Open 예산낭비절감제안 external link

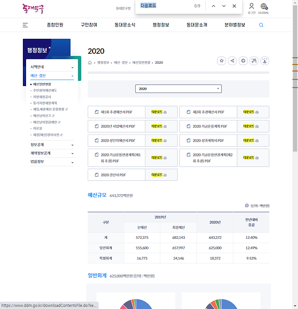pos(46,122)
